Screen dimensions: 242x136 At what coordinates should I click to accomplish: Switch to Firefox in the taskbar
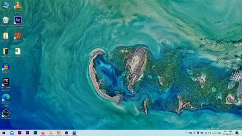point(43,133)
